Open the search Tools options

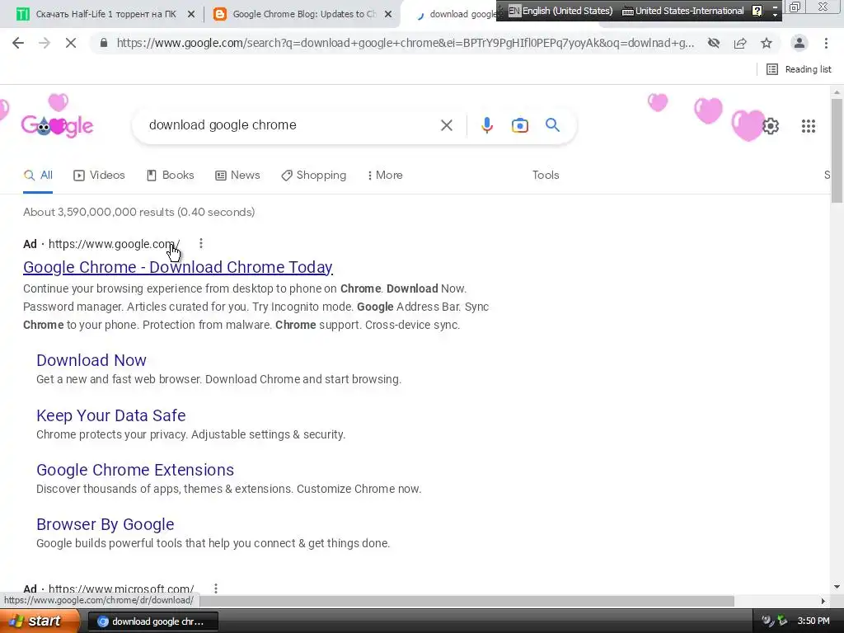point(546,175)
